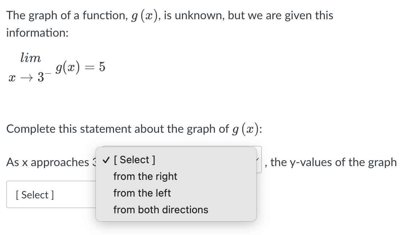Image resolution: width=406 pixels, height=235 pixels.
Task: Click the problem title text about g(x)
Action: [170, 15]
